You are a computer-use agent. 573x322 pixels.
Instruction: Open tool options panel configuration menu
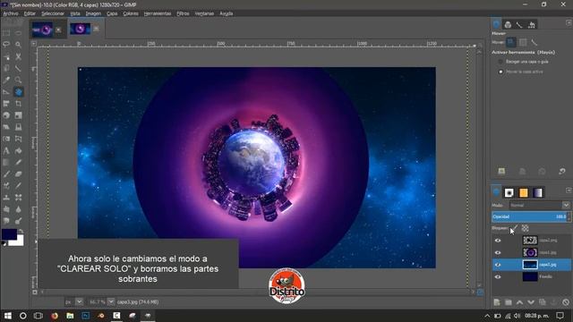tap(569, 22)
